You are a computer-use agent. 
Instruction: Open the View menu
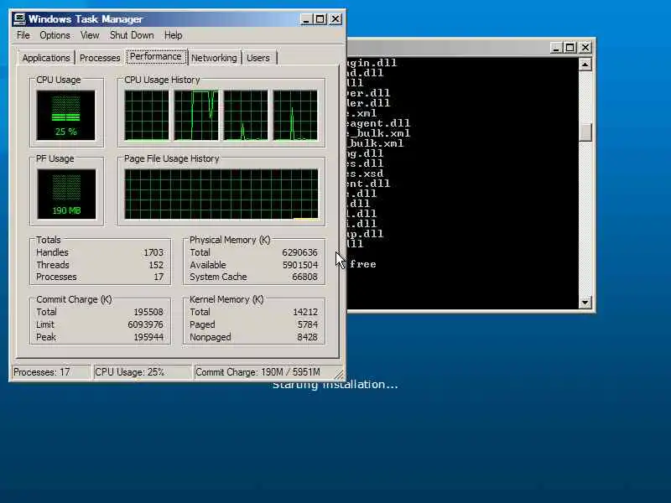(90, 35)
